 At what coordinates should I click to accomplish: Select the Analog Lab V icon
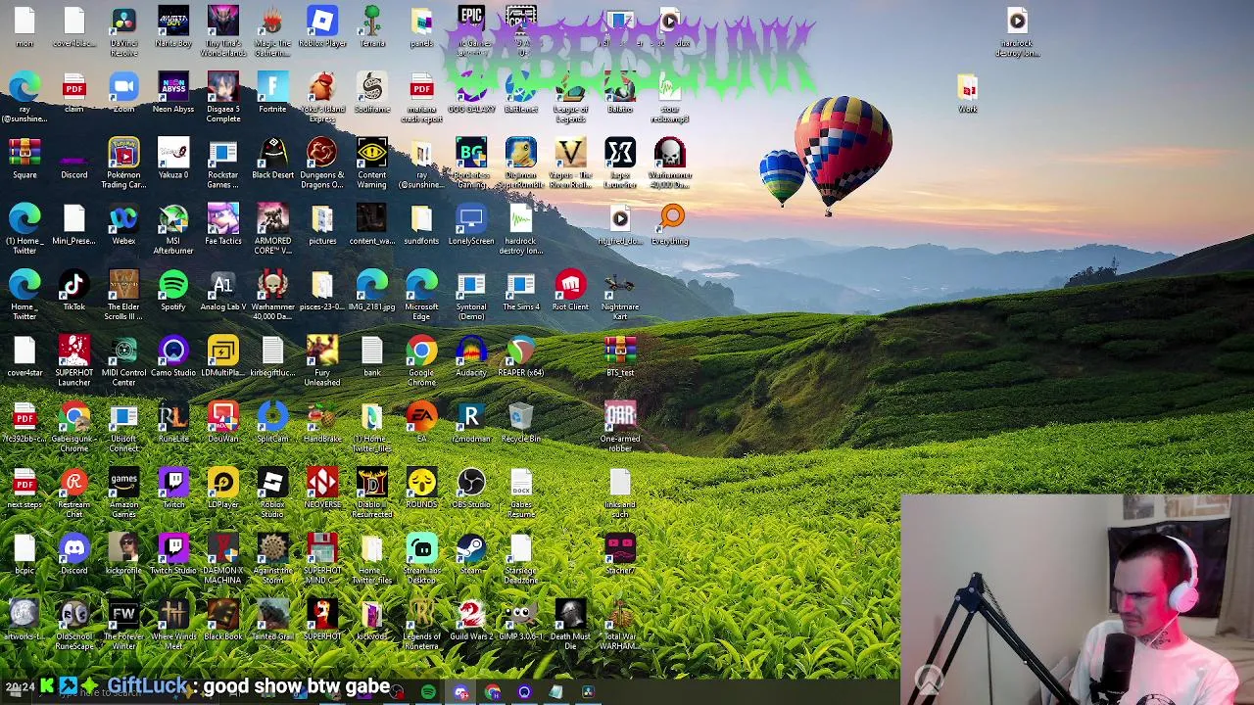pyautogui.click(x=223, y=291)
